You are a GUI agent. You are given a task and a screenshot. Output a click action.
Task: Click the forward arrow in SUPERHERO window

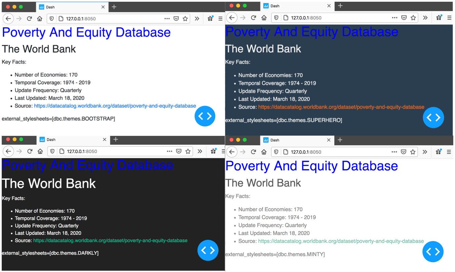point(243,18)
